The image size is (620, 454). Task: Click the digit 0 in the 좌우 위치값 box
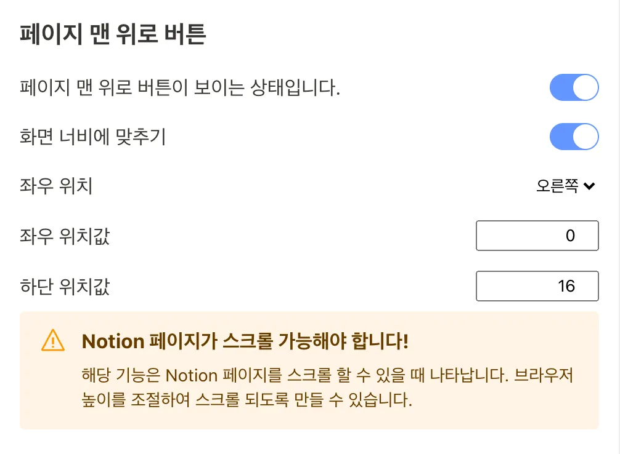[x=570, y=236]
